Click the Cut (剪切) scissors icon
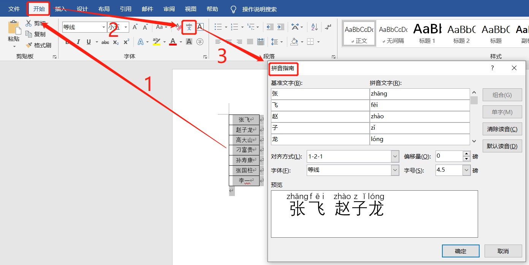Image resolution: width=529 pixels, height=265 pixels. point(29,24)
